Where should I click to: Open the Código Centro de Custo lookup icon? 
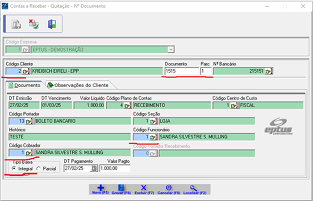234,105
